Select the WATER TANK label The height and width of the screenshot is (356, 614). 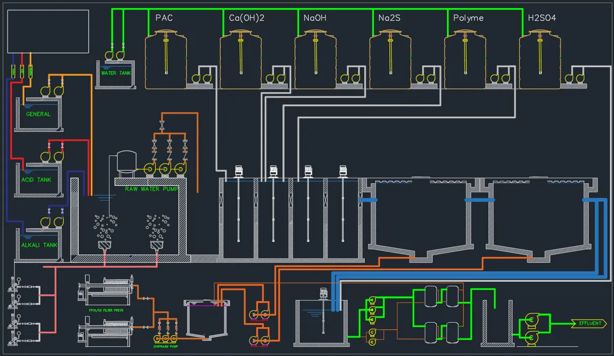click(116, 73)
